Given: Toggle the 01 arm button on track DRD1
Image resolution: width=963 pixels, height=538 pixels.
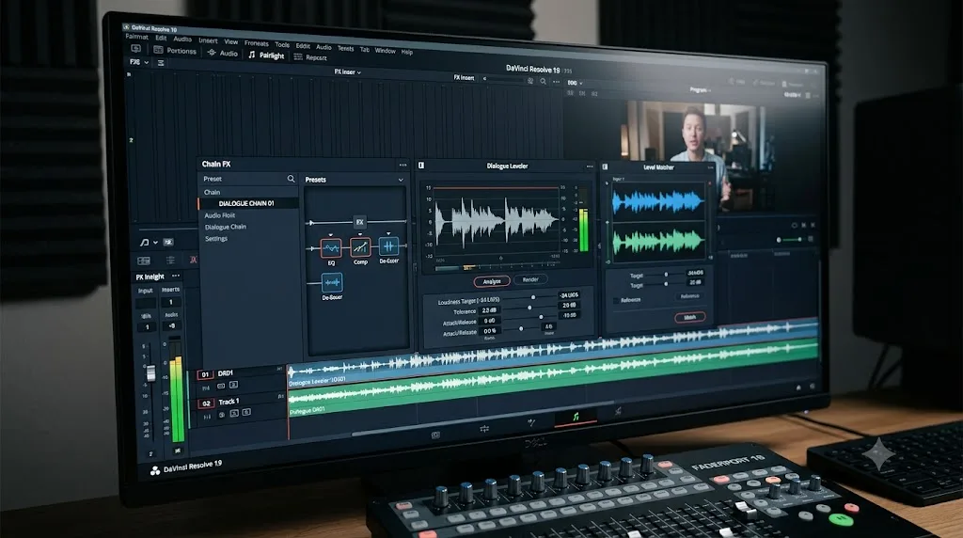Looking at the screenshot, I should coord(205,374).
